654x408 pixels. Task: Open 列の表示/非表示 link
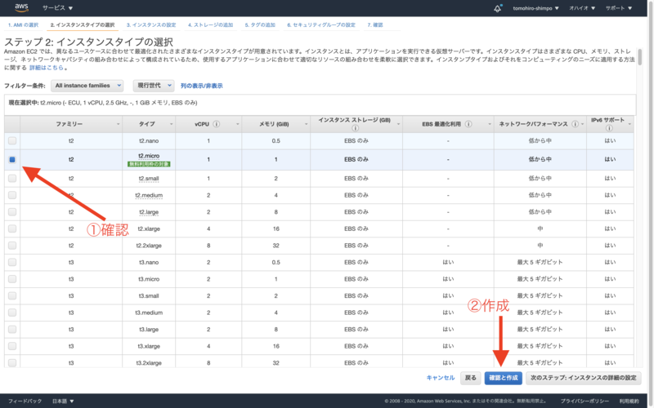coord(201,86)
